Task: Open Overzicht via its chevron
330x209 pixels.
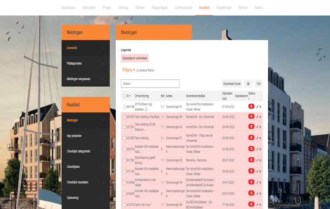Action: pyautogui.click(x=104, y=48)
